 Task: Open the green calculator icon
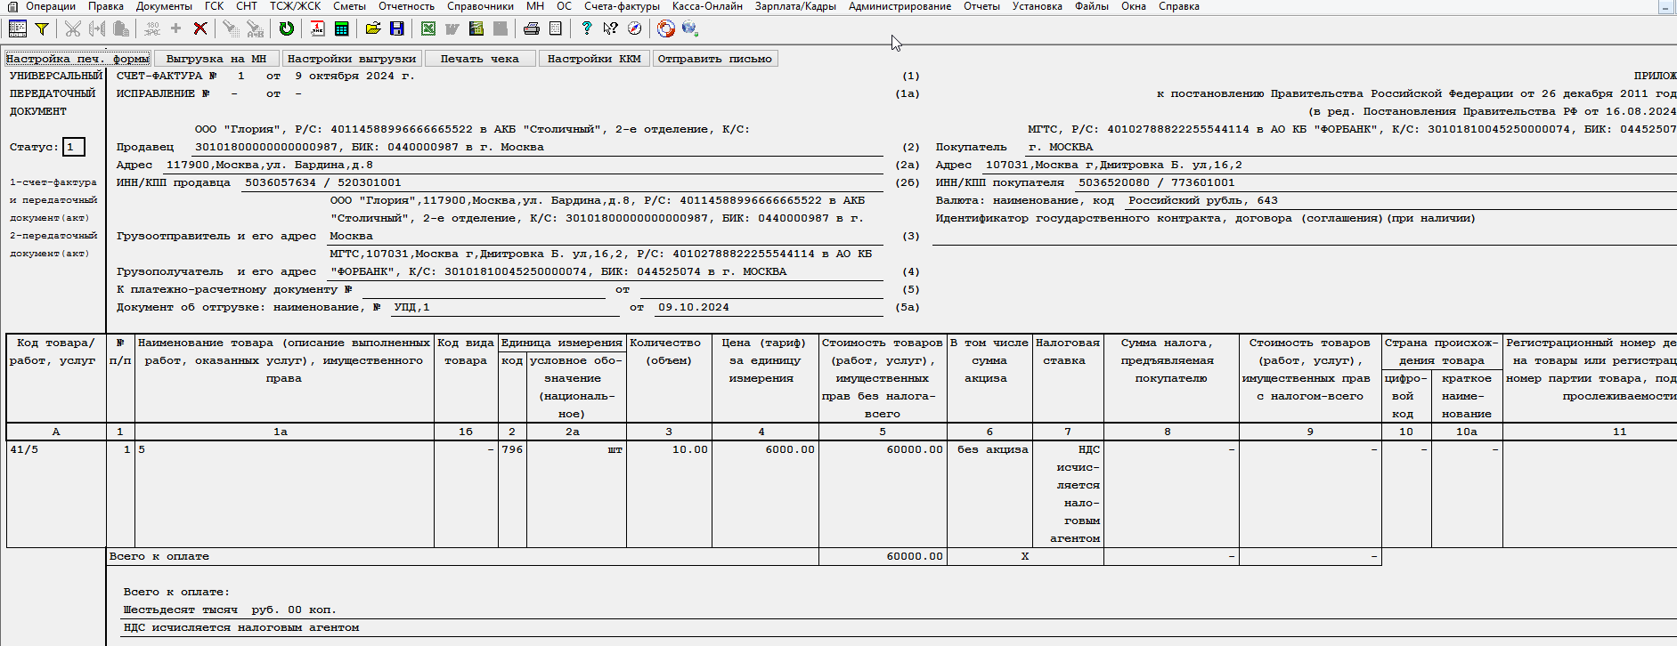click(x=341, y=28)
